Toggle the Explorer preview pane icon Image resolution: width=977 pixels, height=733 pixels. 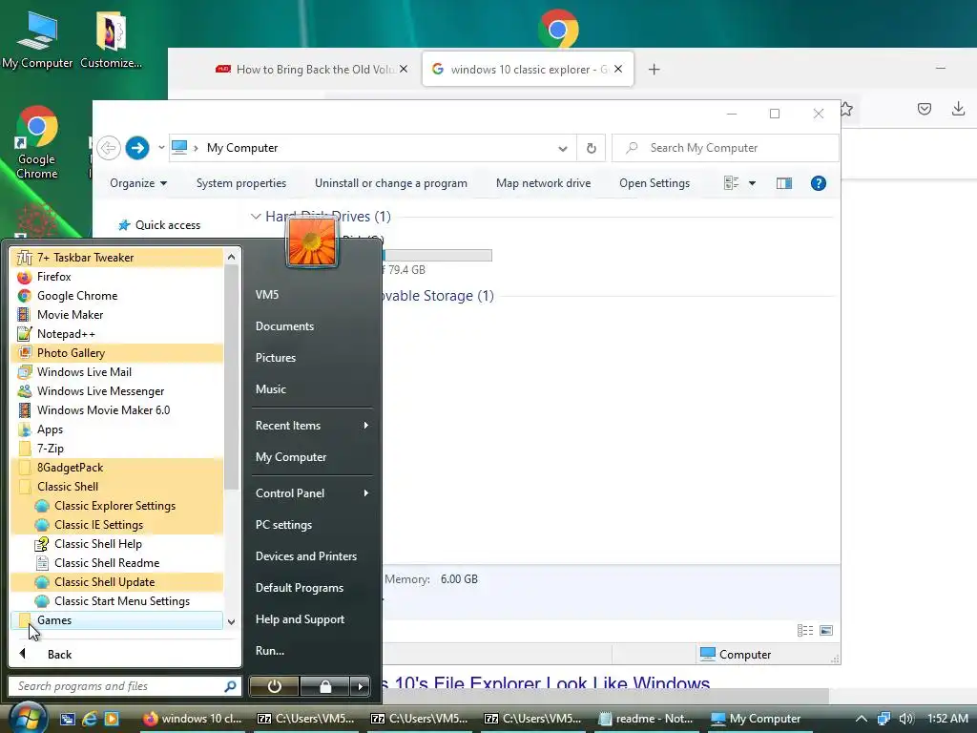click(784, 183)
